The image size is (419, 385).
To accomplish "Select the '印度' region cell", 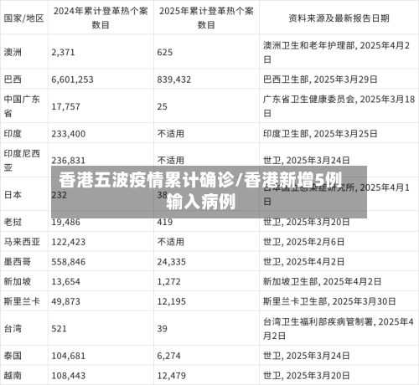I will point(13,134).
